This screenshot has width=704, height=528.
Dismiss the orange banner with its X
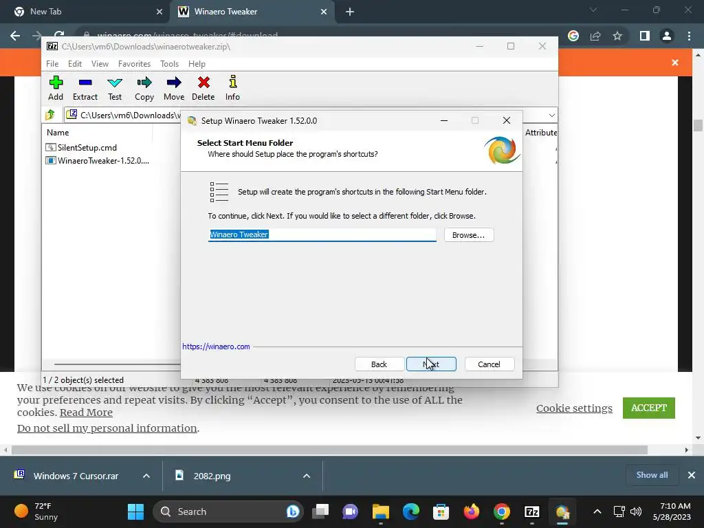click(675, 63)
